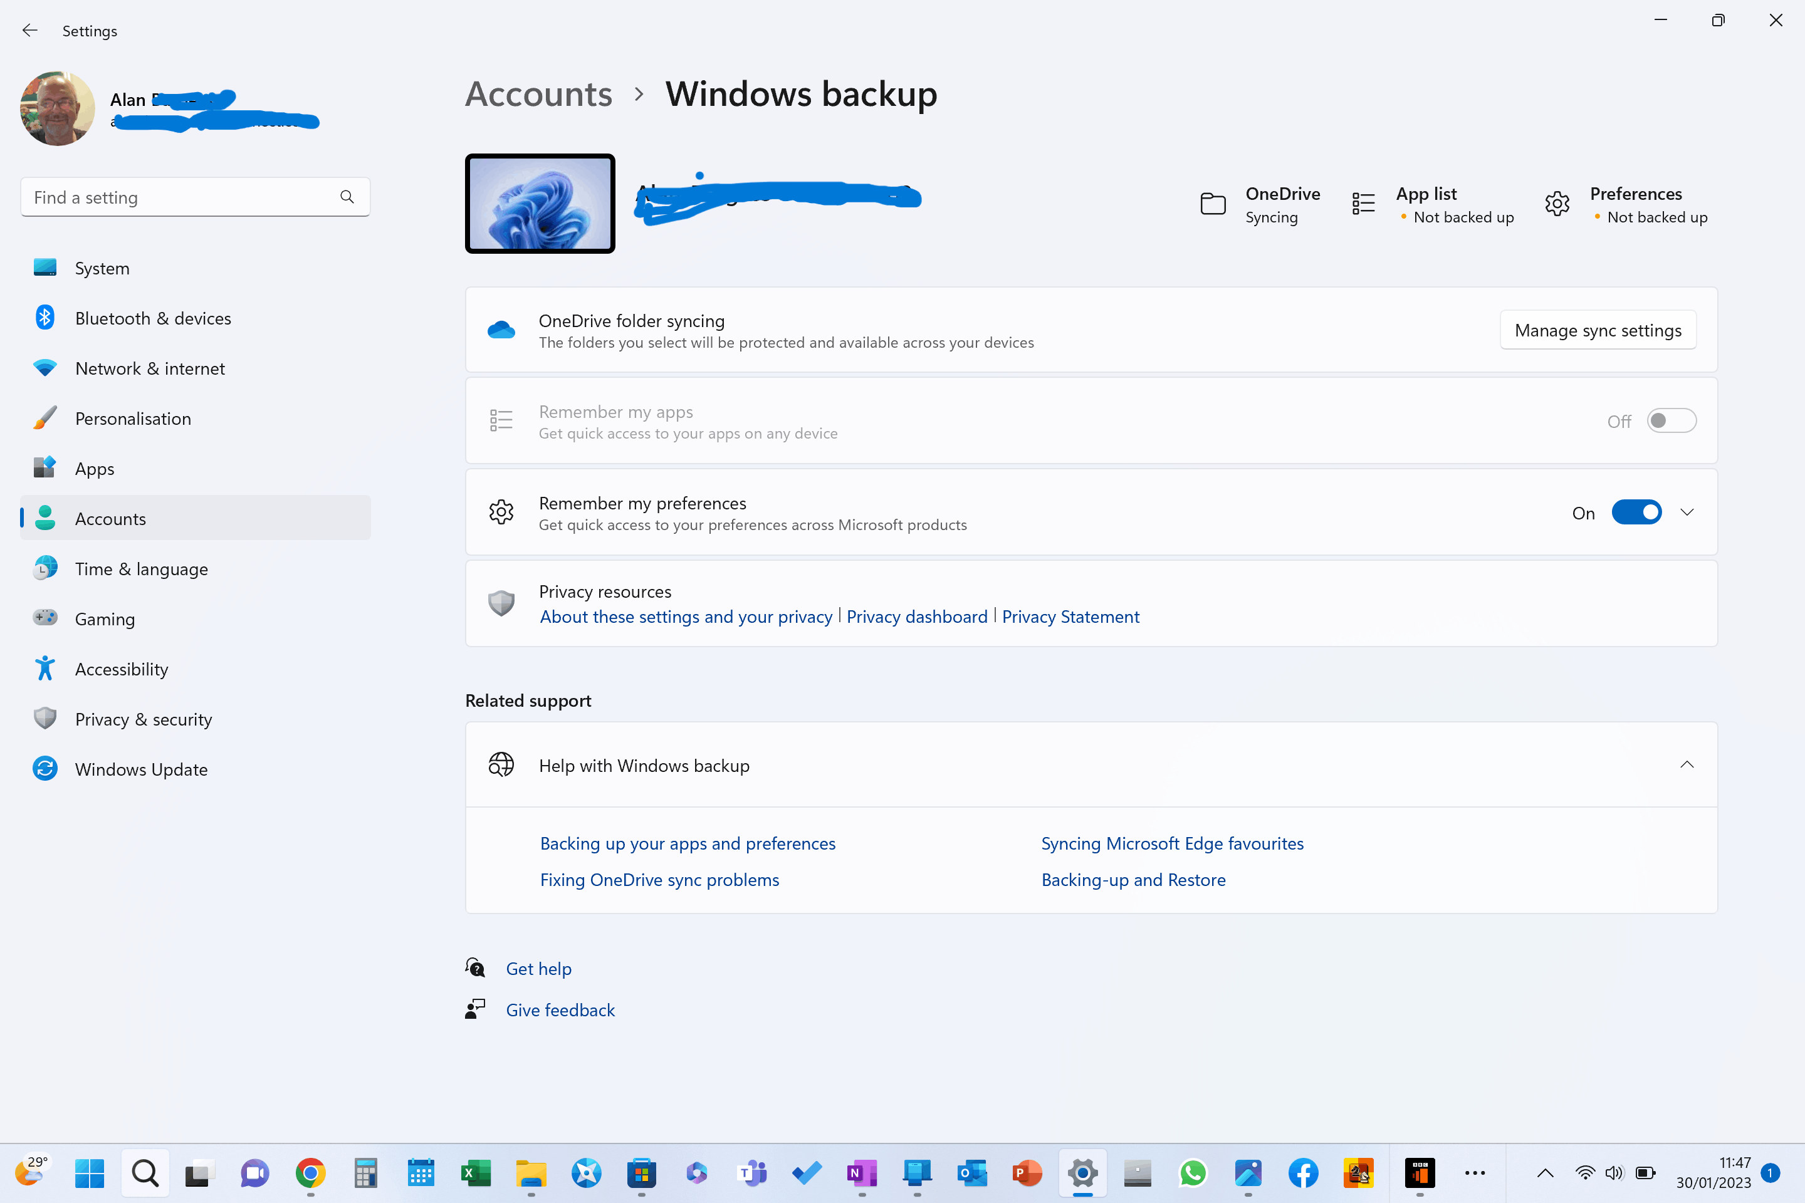Click Manage sync settings
Screen dimensions: 1805x1203
pyautogui.click(x=1597, y=330)
